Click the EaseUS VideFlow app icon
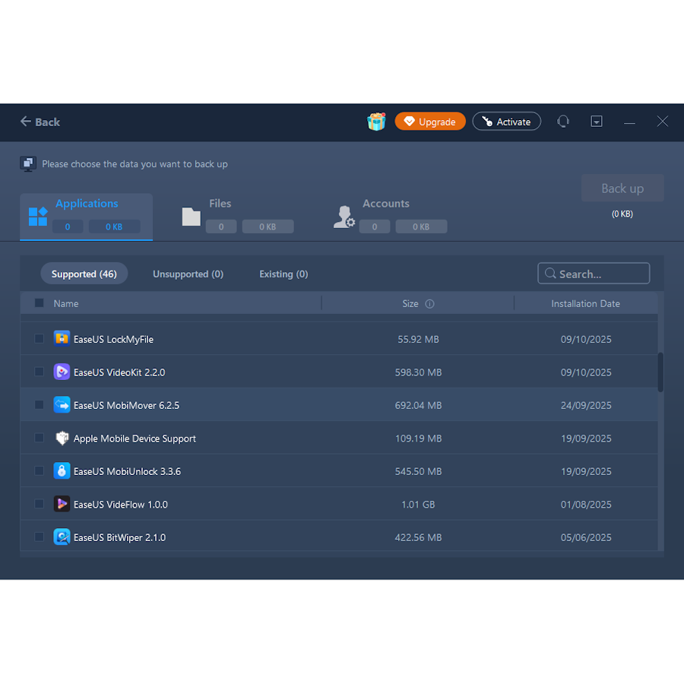This screenshot has width=684, height=684. (x=62, y=504)
